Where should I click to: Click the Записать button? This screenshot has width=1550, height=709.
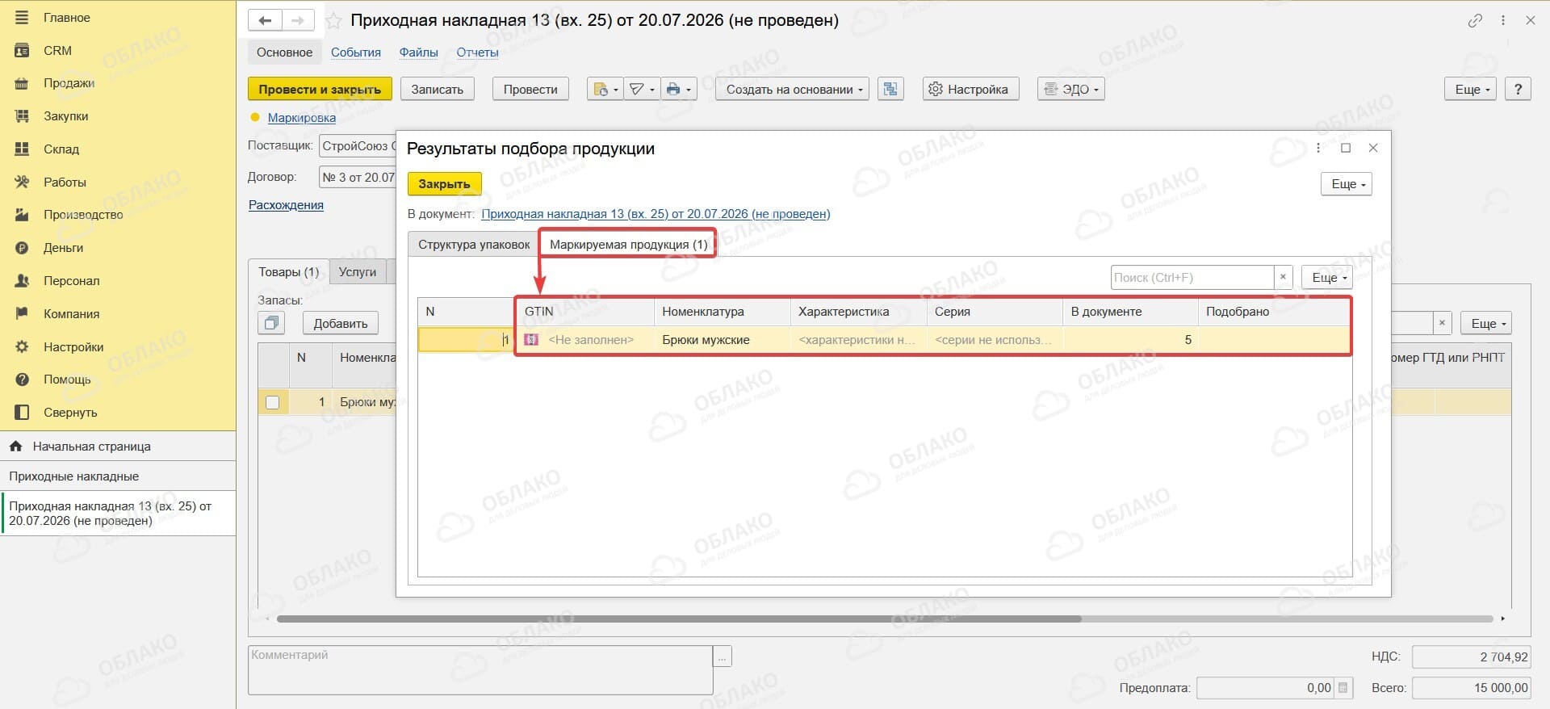click(x=437, y=89)
